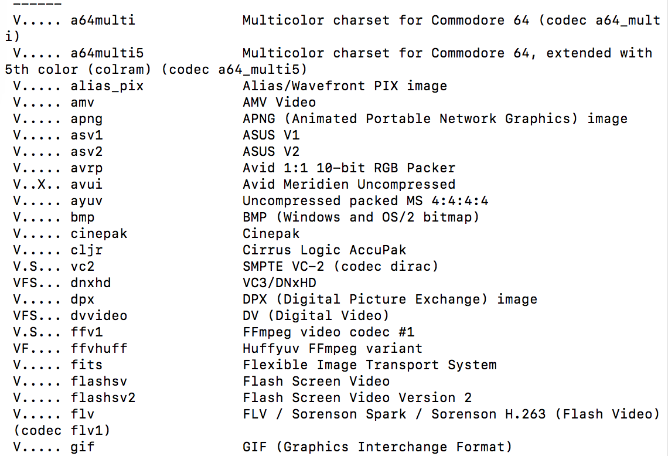The width and height of the screenshot is (668, 456).
Task: Click the amv encoder name
Action: pyautogui.click(x=83, y=103)
